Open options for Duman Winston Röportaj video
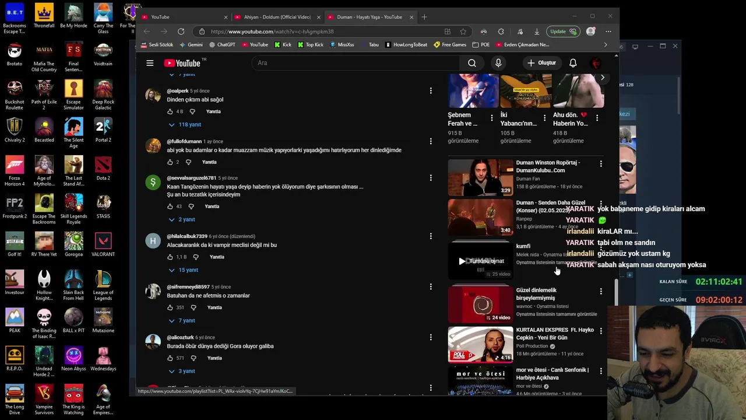Viewport: 746px width, 420px height. pyautogui.click(x=601, y=164)
